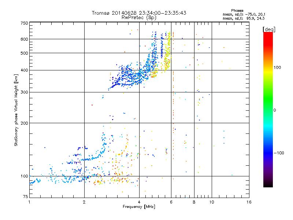Image resolution: width=293 pixels, height=220 pixels.
Task: Click the x-axis tick label '8'
Action: tap(194, 202)
